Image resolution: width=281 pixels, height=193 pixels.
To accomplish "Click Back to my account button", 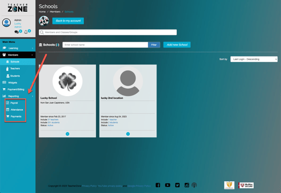I will (x=68, y=21).
